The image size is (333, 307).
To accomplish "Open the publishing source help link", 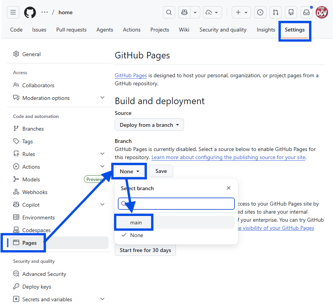I will (x=229, y=157).
